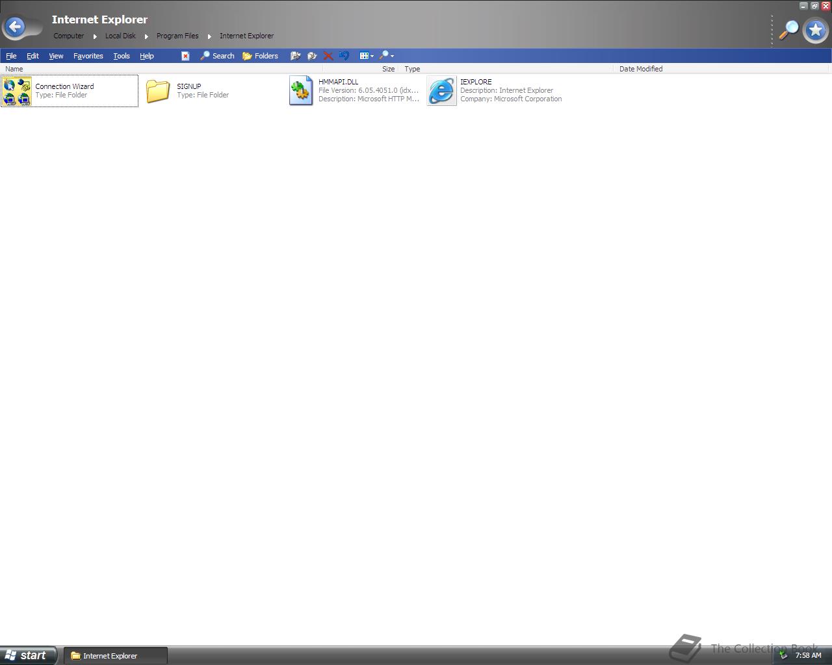
Task: Click the HMMAPI.DLL file name text
Action: (338, 82)
